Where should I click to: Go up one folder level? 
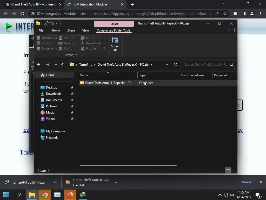coord(63,65)
